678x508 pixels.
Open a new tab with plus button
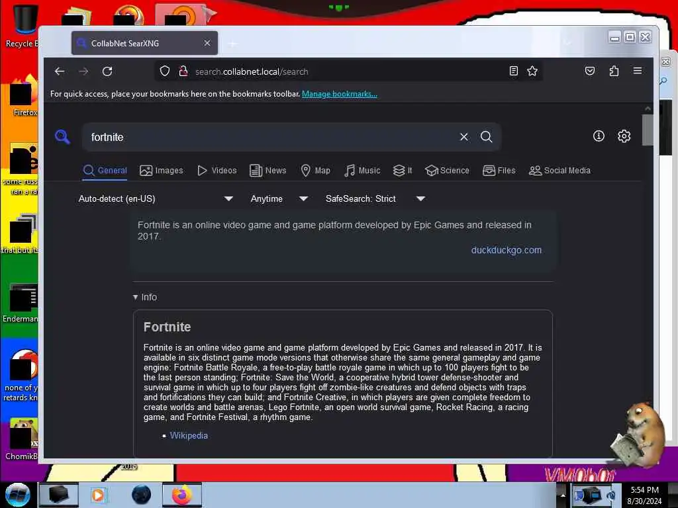coord(232,44)
